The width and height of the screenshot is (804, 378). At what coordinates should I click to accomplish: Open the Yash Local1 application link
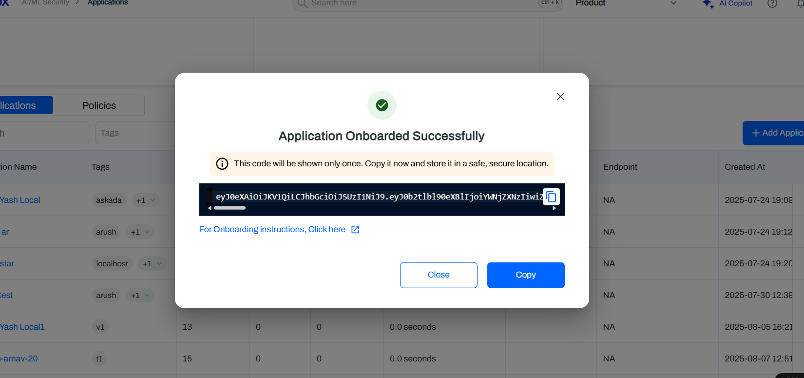(22, 327)
